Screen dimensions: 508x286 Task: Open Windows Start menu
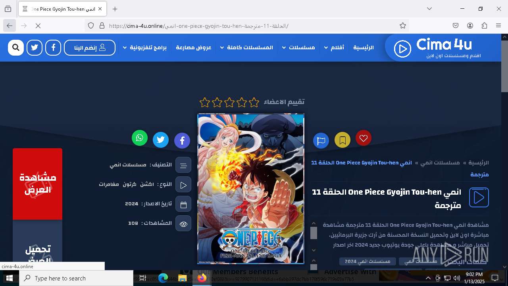coord(9,278)
